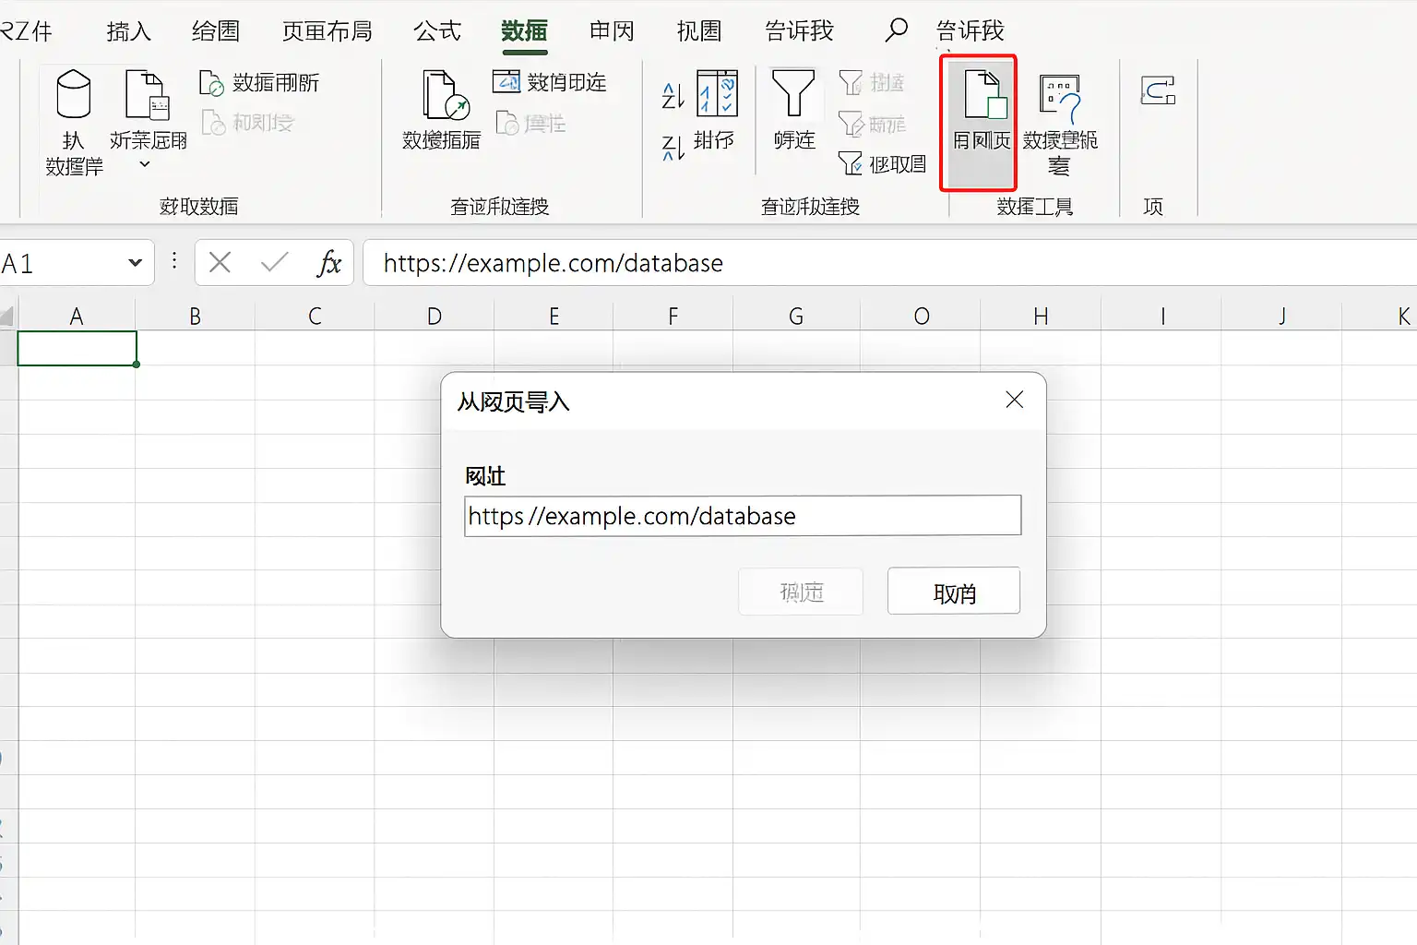Image resolution: width=1417 pixels, height=945 pixels.
Task: Click the database cylinder Get Data icon
Action: 74,94
